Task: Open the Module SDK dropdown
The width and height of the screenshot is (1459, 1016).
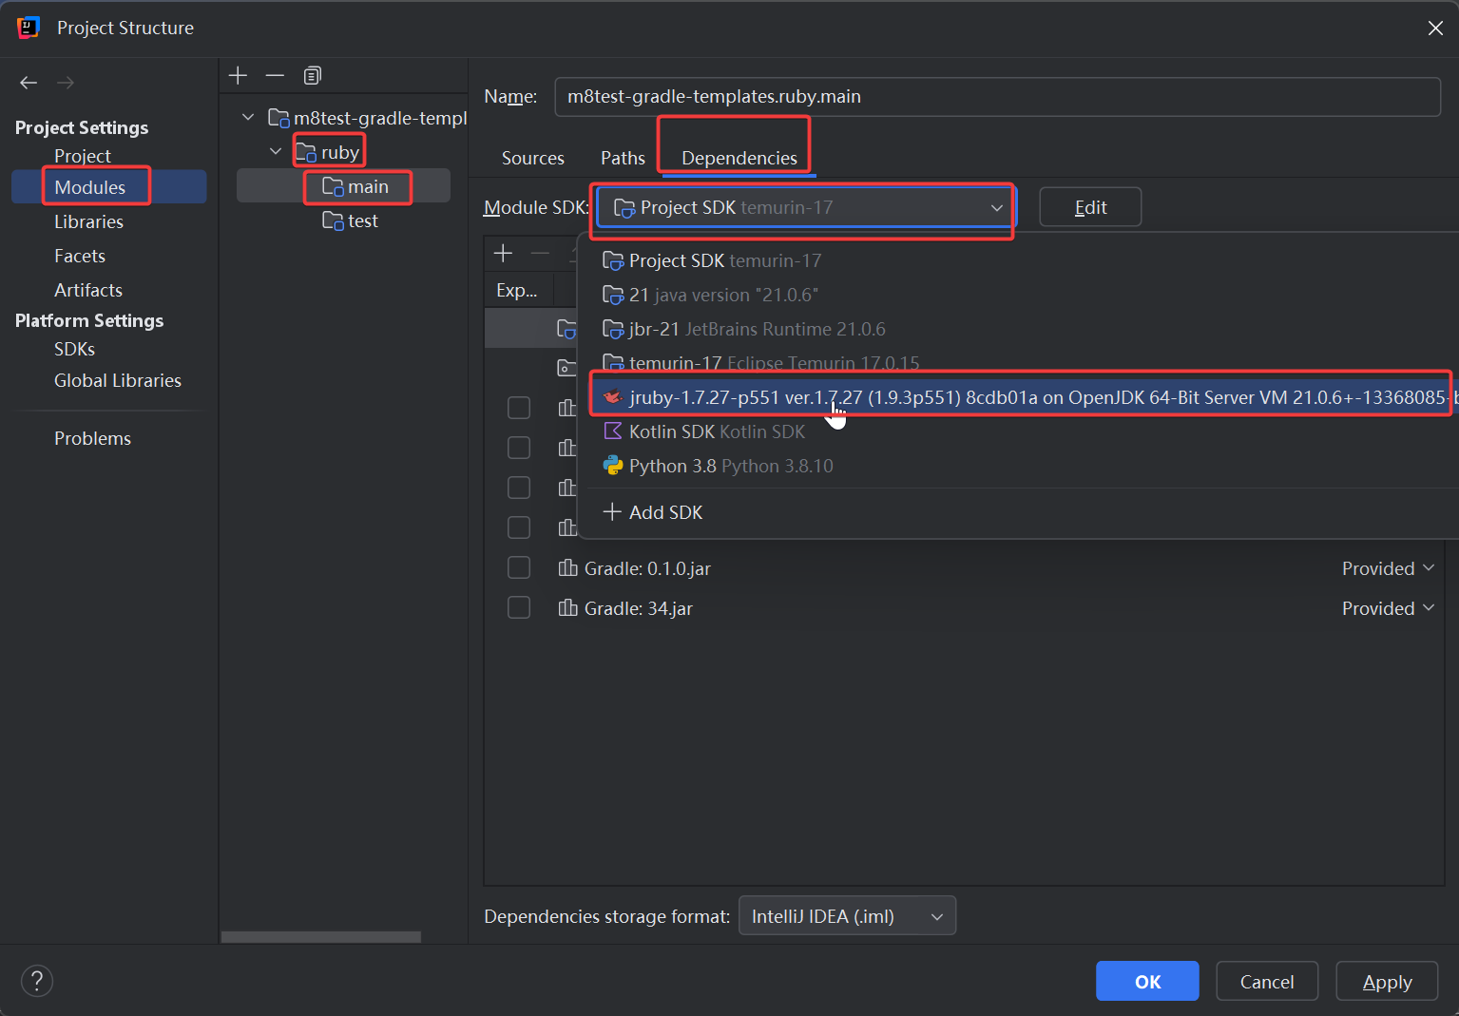Action: (804, 207)
